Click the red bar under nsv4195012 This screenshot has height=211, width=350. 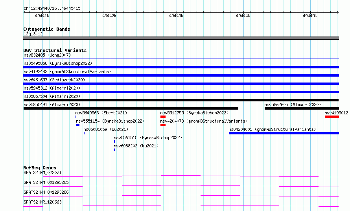click(332, 117)
